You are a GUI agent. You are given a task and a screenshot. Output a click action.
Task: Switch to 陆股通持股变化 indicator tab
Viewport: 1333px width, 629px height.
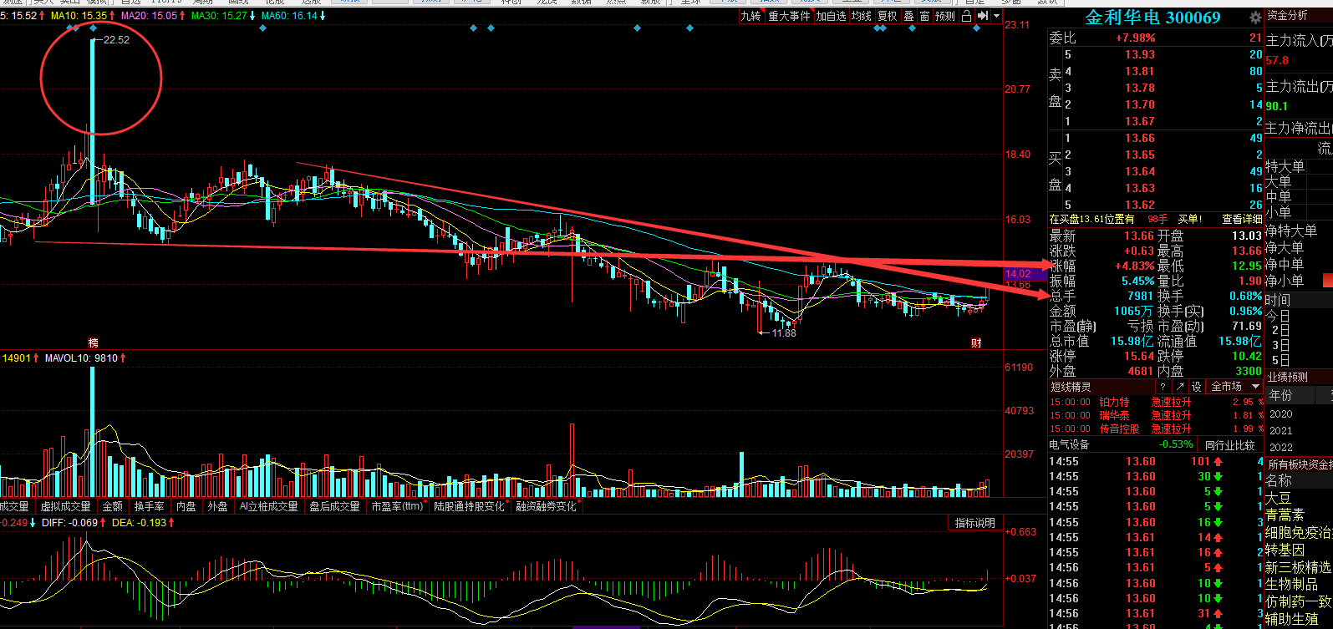coord(469,506)
